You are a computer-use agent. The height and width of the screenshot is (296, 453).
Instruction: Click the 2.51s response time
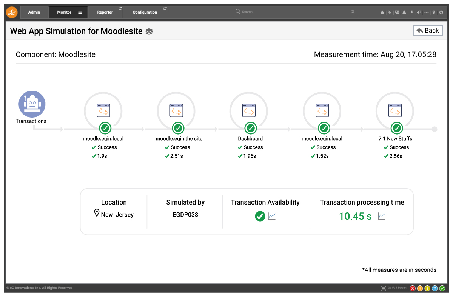pos(177,156)
